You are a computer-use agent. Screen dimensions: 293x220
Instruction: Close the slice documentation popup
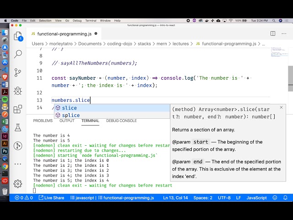[281, 107]
